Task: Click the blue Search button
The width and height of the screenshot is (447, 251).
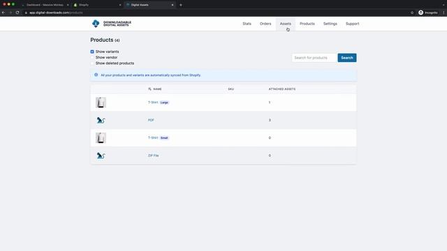Action: tap(347, 58)
